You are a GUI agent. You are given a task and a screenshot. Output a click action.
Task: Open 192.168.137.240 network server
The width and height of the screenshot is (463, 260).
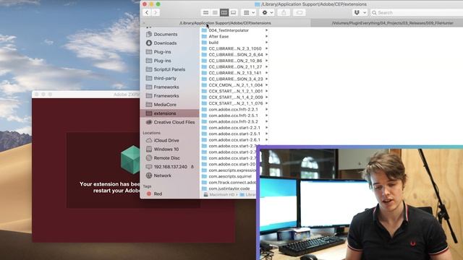pos(171,167)
